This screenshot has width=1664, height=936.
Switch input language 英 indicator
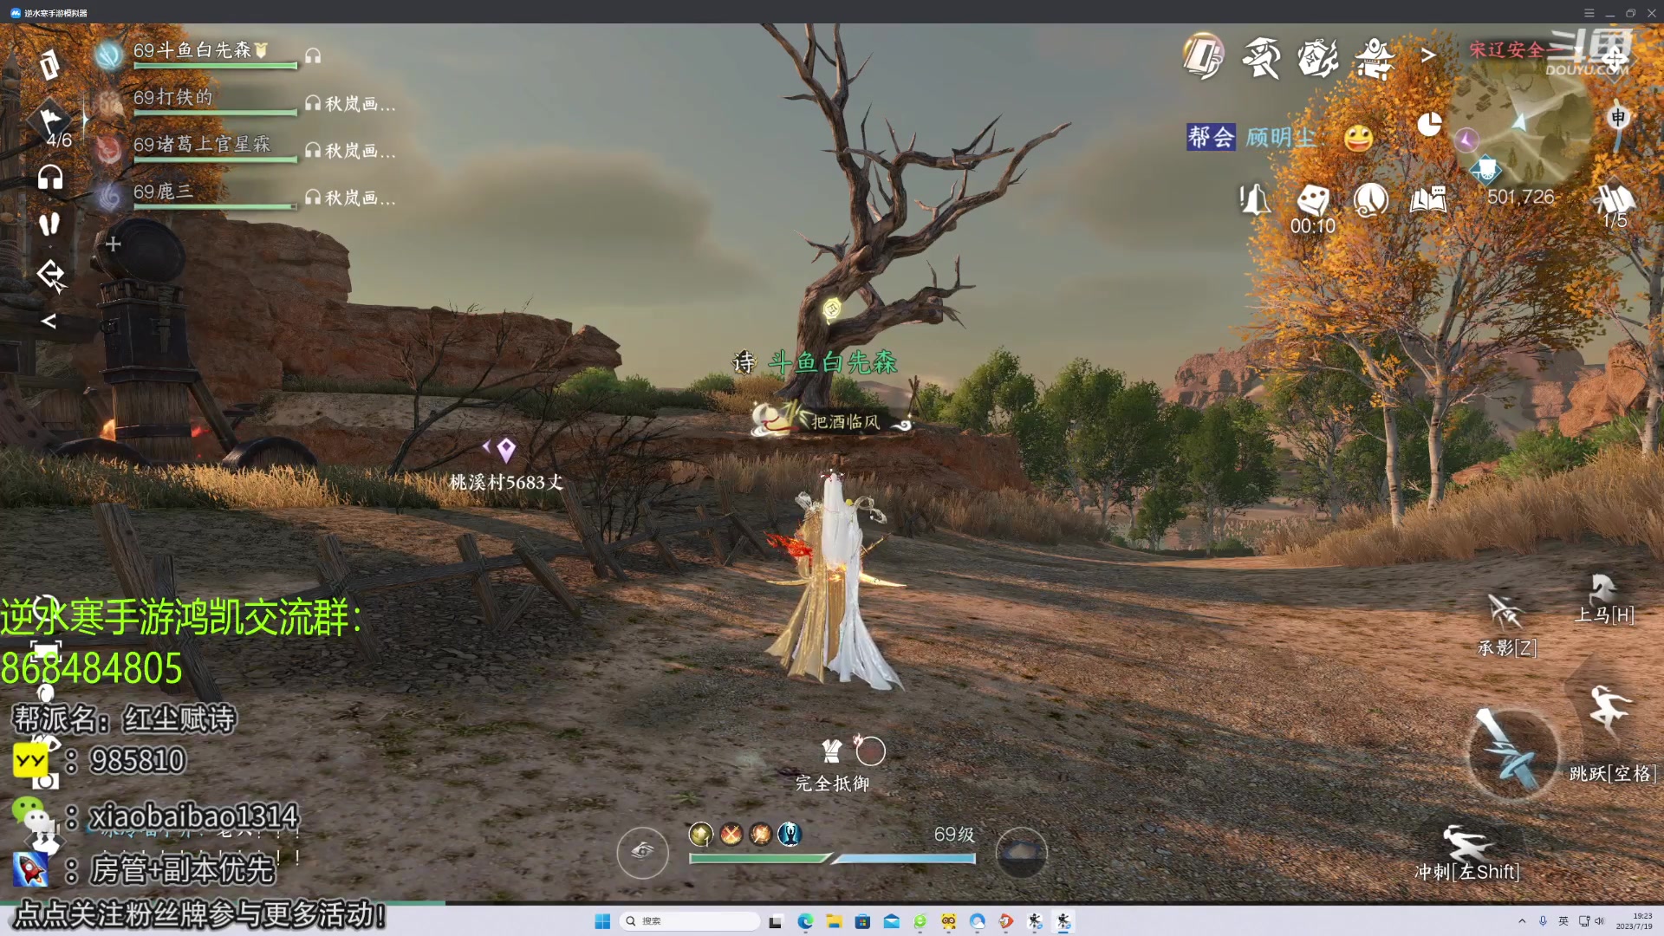[1563, 921]
